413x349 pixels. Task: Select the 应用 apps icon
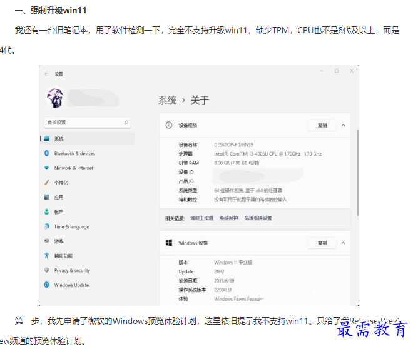tap(47, 197)
